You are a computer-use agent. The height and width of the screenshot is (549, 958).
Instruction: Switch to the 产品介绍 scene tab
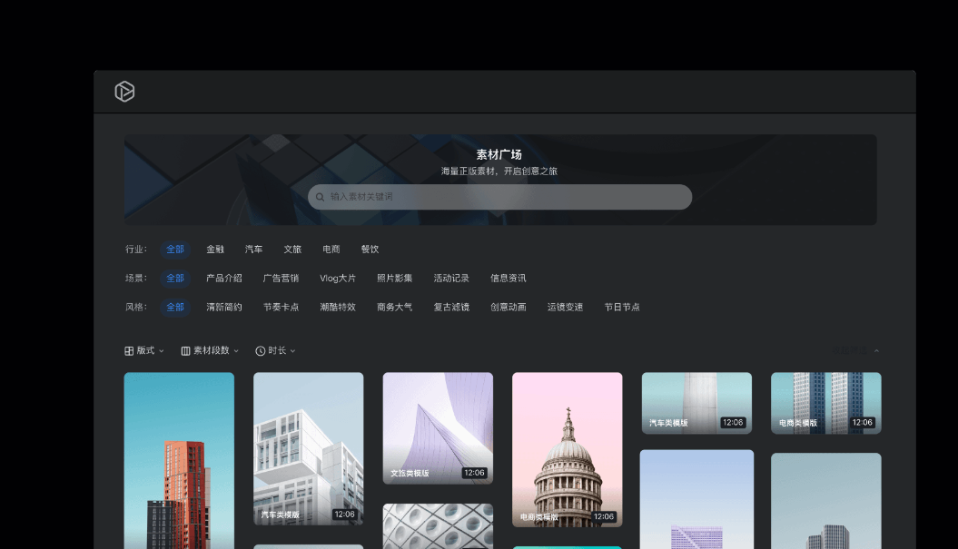[x=223, y=278]
